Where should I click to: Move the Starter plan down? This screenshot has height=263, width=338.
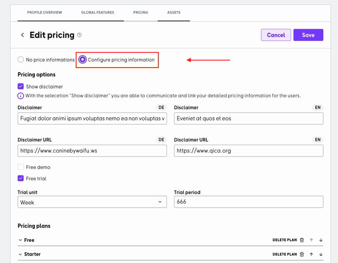(321, 254)
